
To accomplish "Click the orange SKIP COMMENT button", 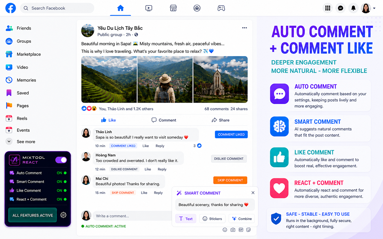I will (x=230, y=180).
